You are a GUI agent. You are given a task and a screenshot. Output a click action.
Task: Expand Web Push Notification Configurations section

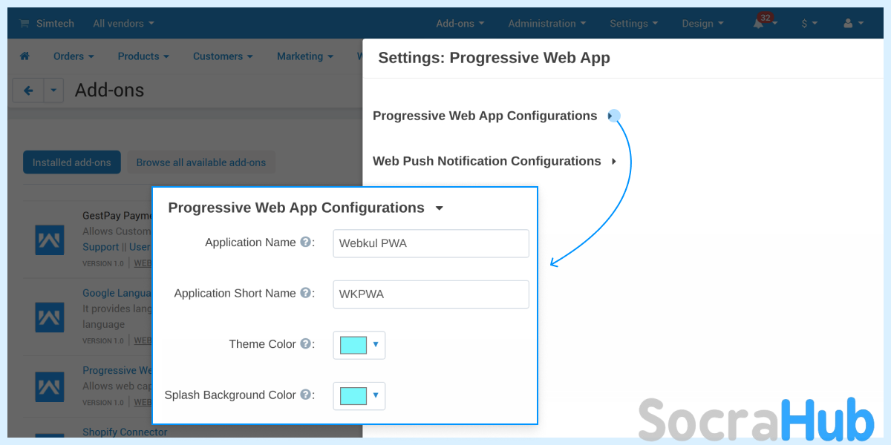point(495,161)
